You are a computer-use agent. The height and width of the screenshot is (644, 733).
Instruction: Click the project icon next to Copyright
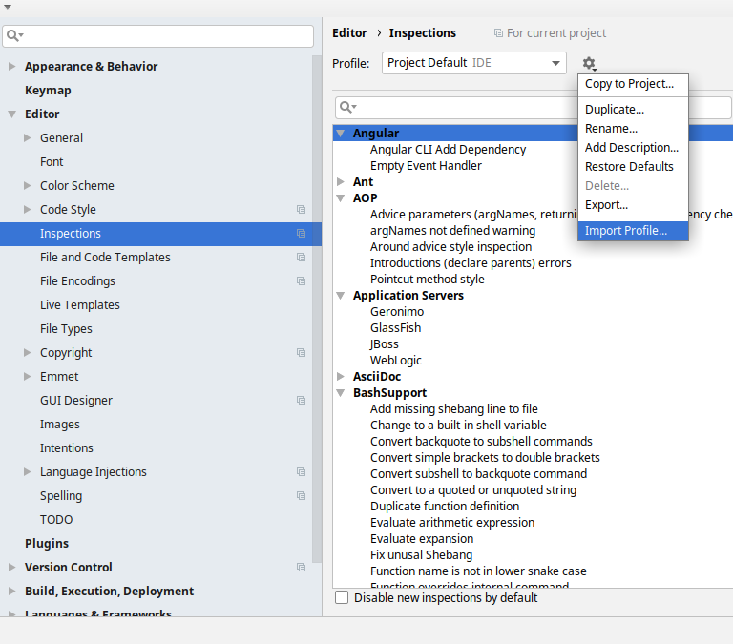click(301, 353)
